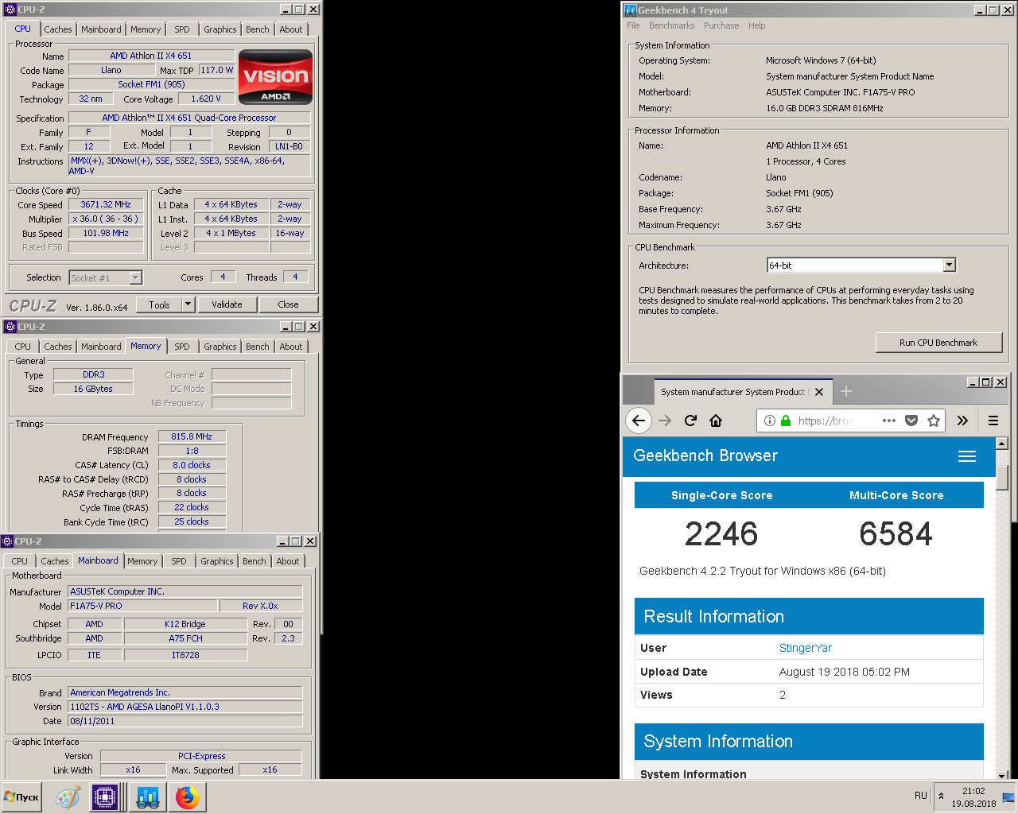
Task: Switch to Geekbench taskbar icon
Action: (147, 797)
